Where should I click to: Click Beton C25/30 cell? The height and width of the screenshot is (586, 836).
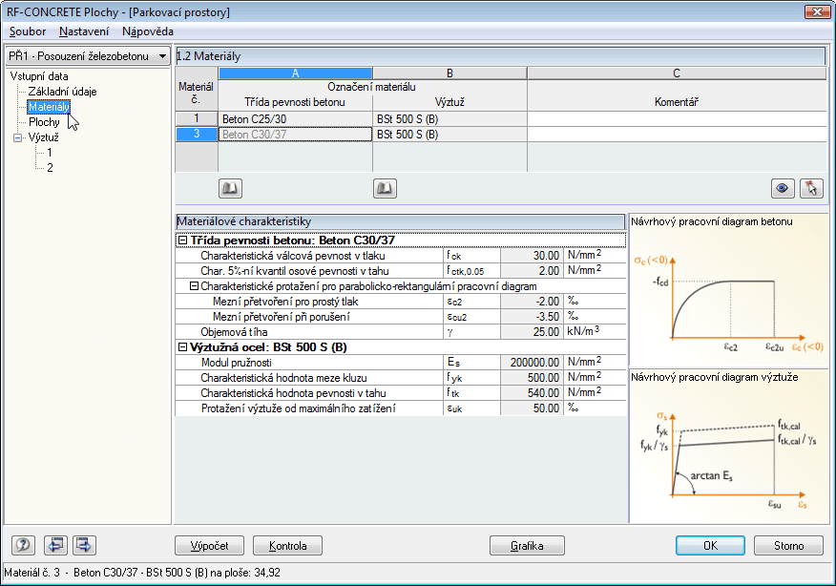click(x=296, y=119)
